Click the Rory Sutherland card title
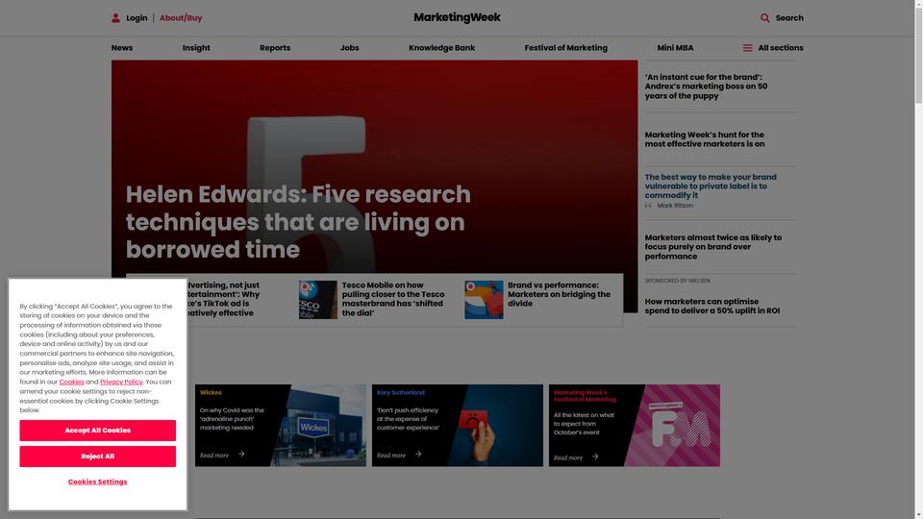923x519 pixels. pos(400,392)
